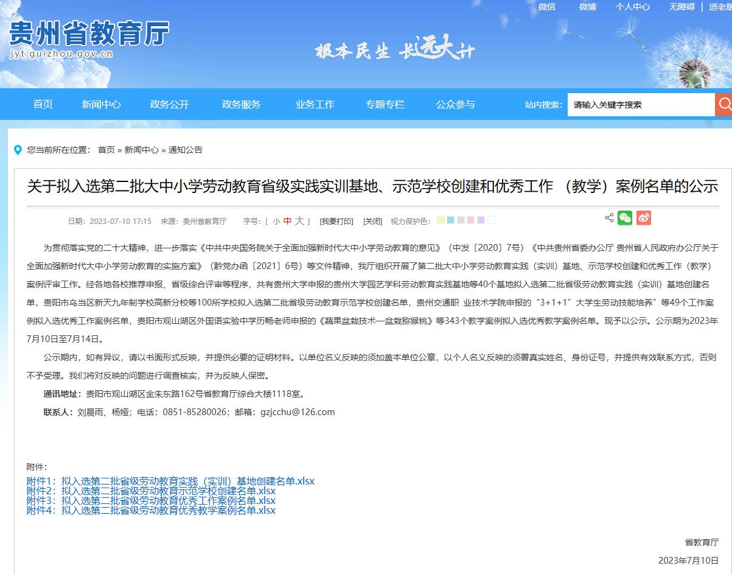732x574 pixels.
Task: Open 公众参与 navigation menu
Action: click(x=456, y=104)
